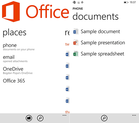Tap the clock showing 19:37
This screenshot has height=123, width=139.
tap(133, 2)
